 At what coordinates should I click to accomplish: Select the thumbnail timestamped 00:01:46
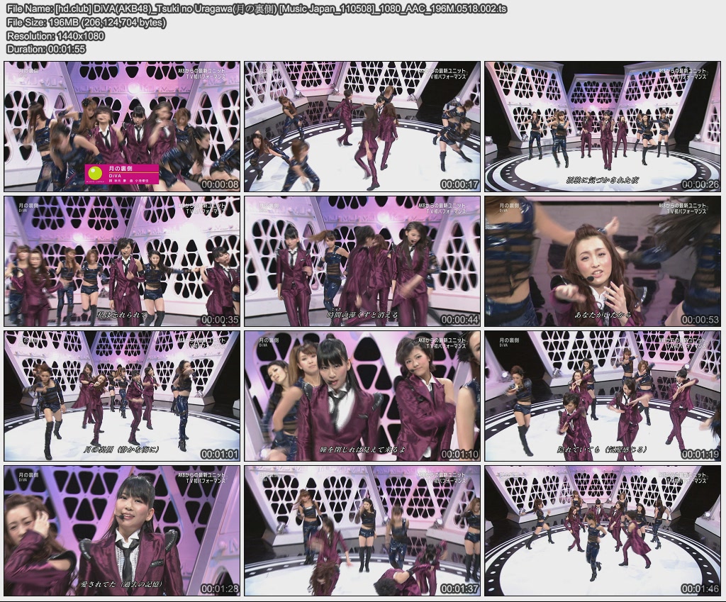point(603,530)
